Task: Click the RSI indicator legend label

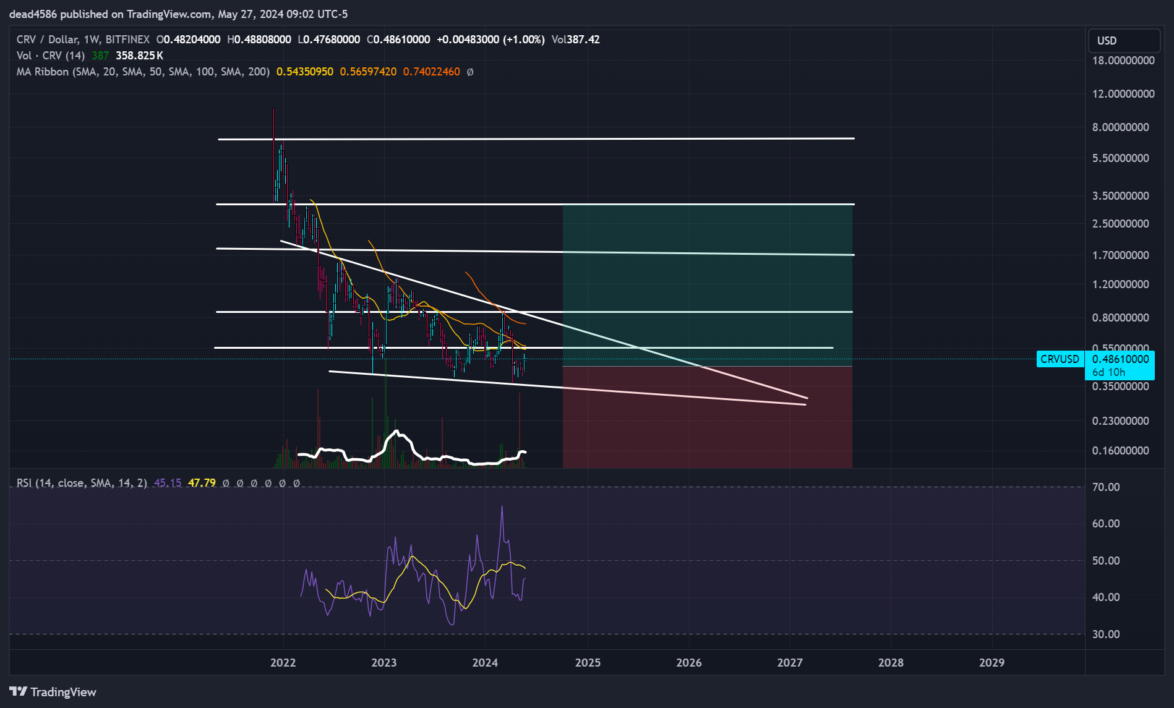Action: (82, 483)
